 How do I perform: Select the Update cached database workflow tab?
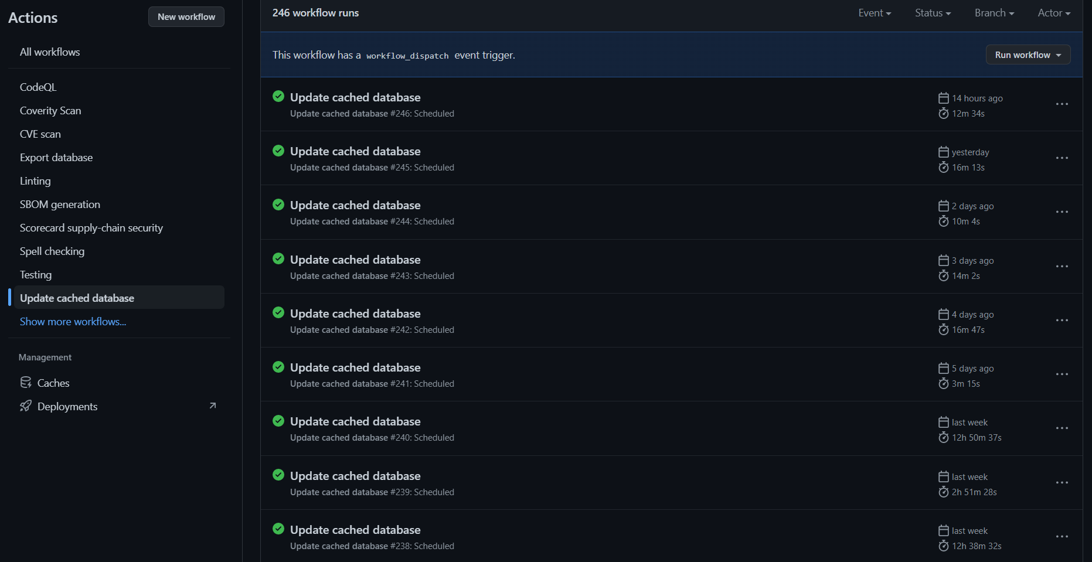click(x=77, y=298)
